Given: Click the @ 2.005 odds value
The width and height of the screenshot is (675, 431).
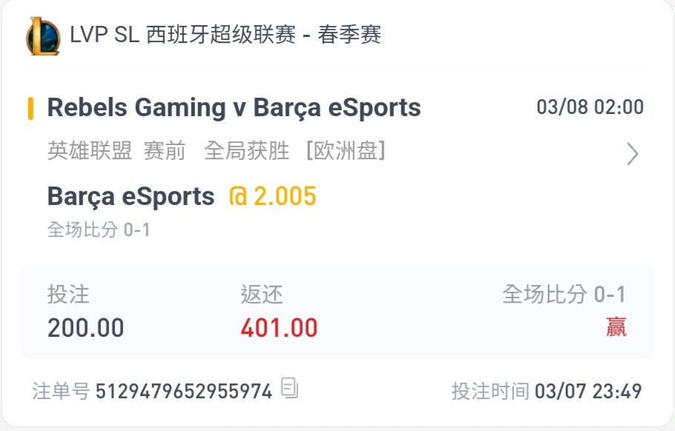Looking at the screenshot, I should pyautogui.click(x=273, y=196).
